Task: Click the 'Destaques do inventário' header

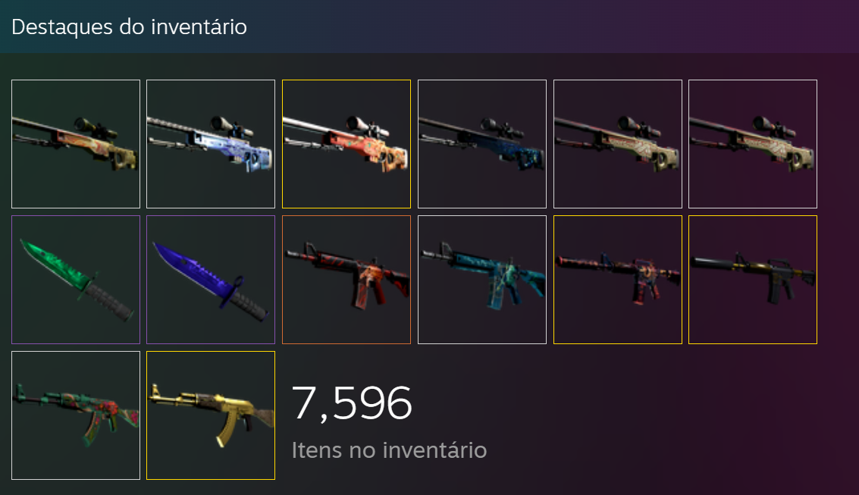Action: (x=130, y=27)
